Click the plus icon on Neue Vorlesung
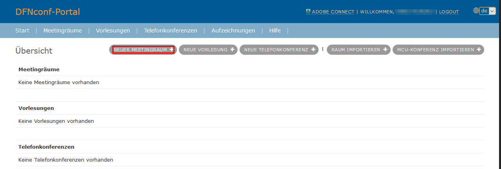 (232, 50)
